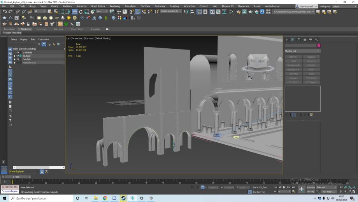Click the Set Key button

click(x=311, y=191)
